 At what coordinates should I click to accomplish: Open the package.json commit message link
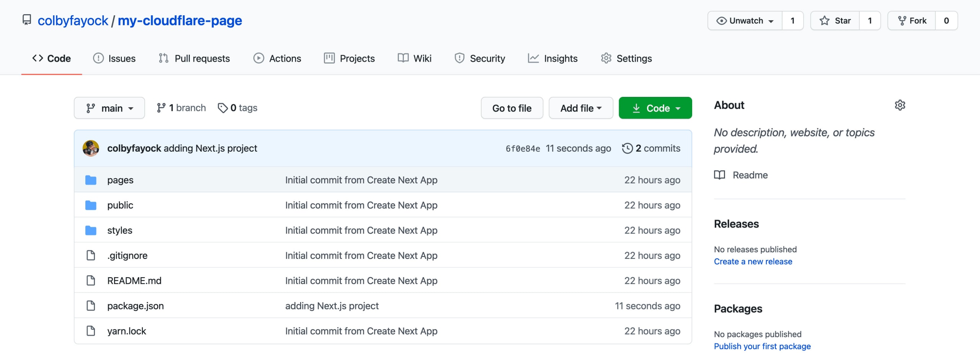tap(332, 306)
